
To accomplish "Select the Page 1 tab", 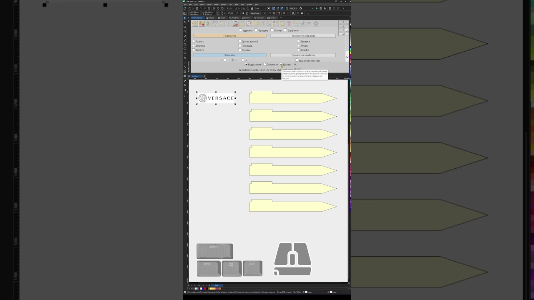I will point(217,285).
